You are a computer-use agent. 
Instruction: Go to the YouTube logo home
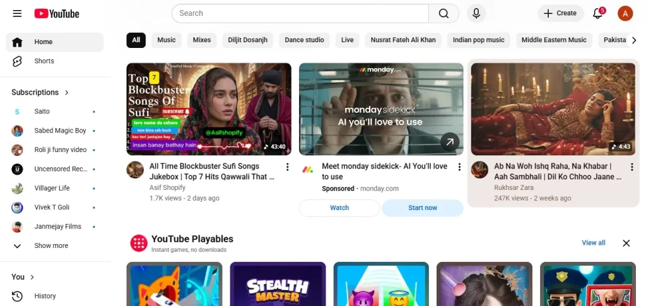pyautogui.click(x=56, y=14)
